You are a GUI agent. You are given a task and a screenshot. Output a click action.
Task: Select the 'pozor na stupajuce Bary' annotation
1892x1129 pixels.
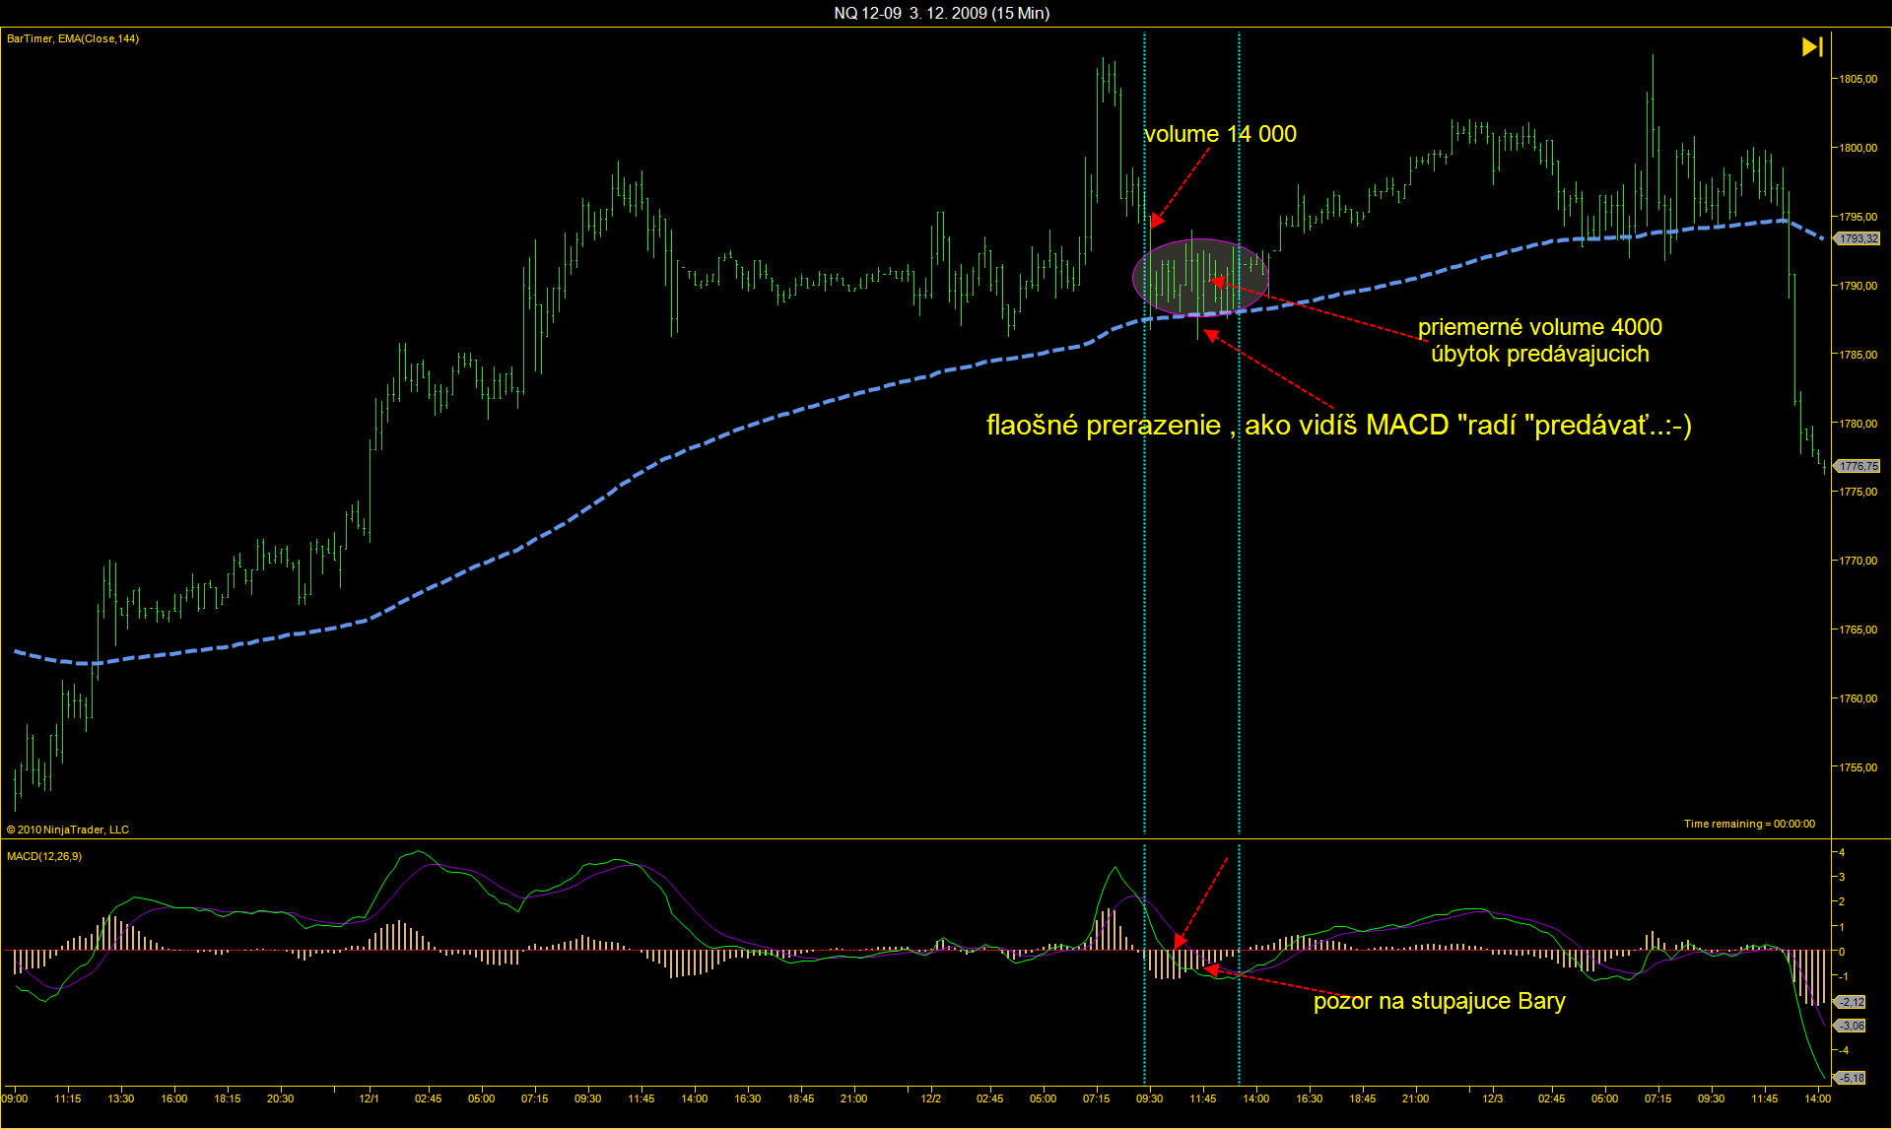[x=1439, y=1001]
